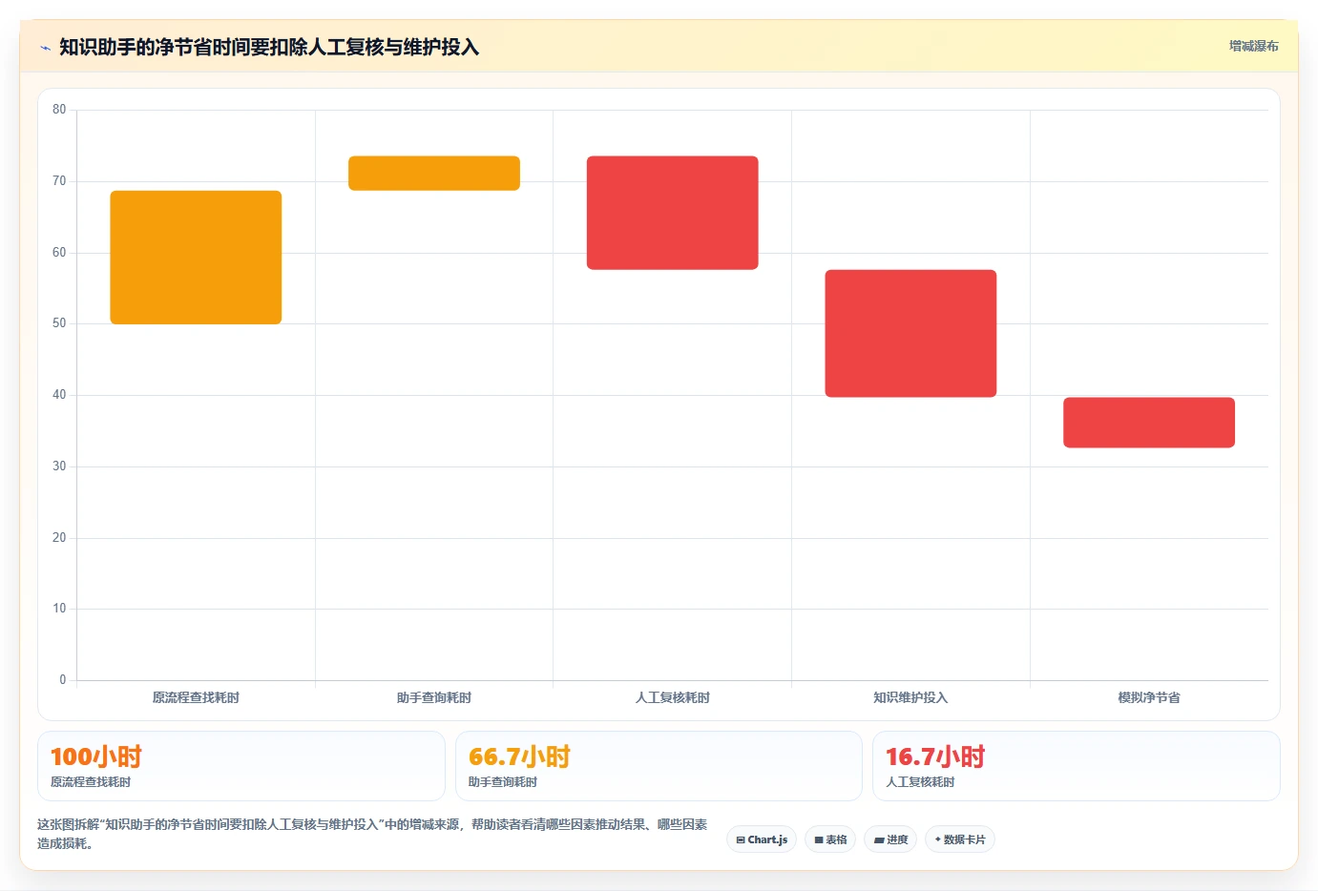The height and width of the screenshot is (891, 1318).
Task: Click the description paragraph below the cards
Action: [372, 834]
